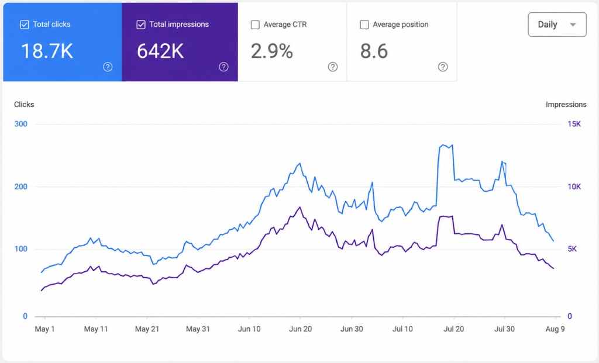Click the Jul 30 date label
The width and height of the screenshot is (599, 363).
505,329
